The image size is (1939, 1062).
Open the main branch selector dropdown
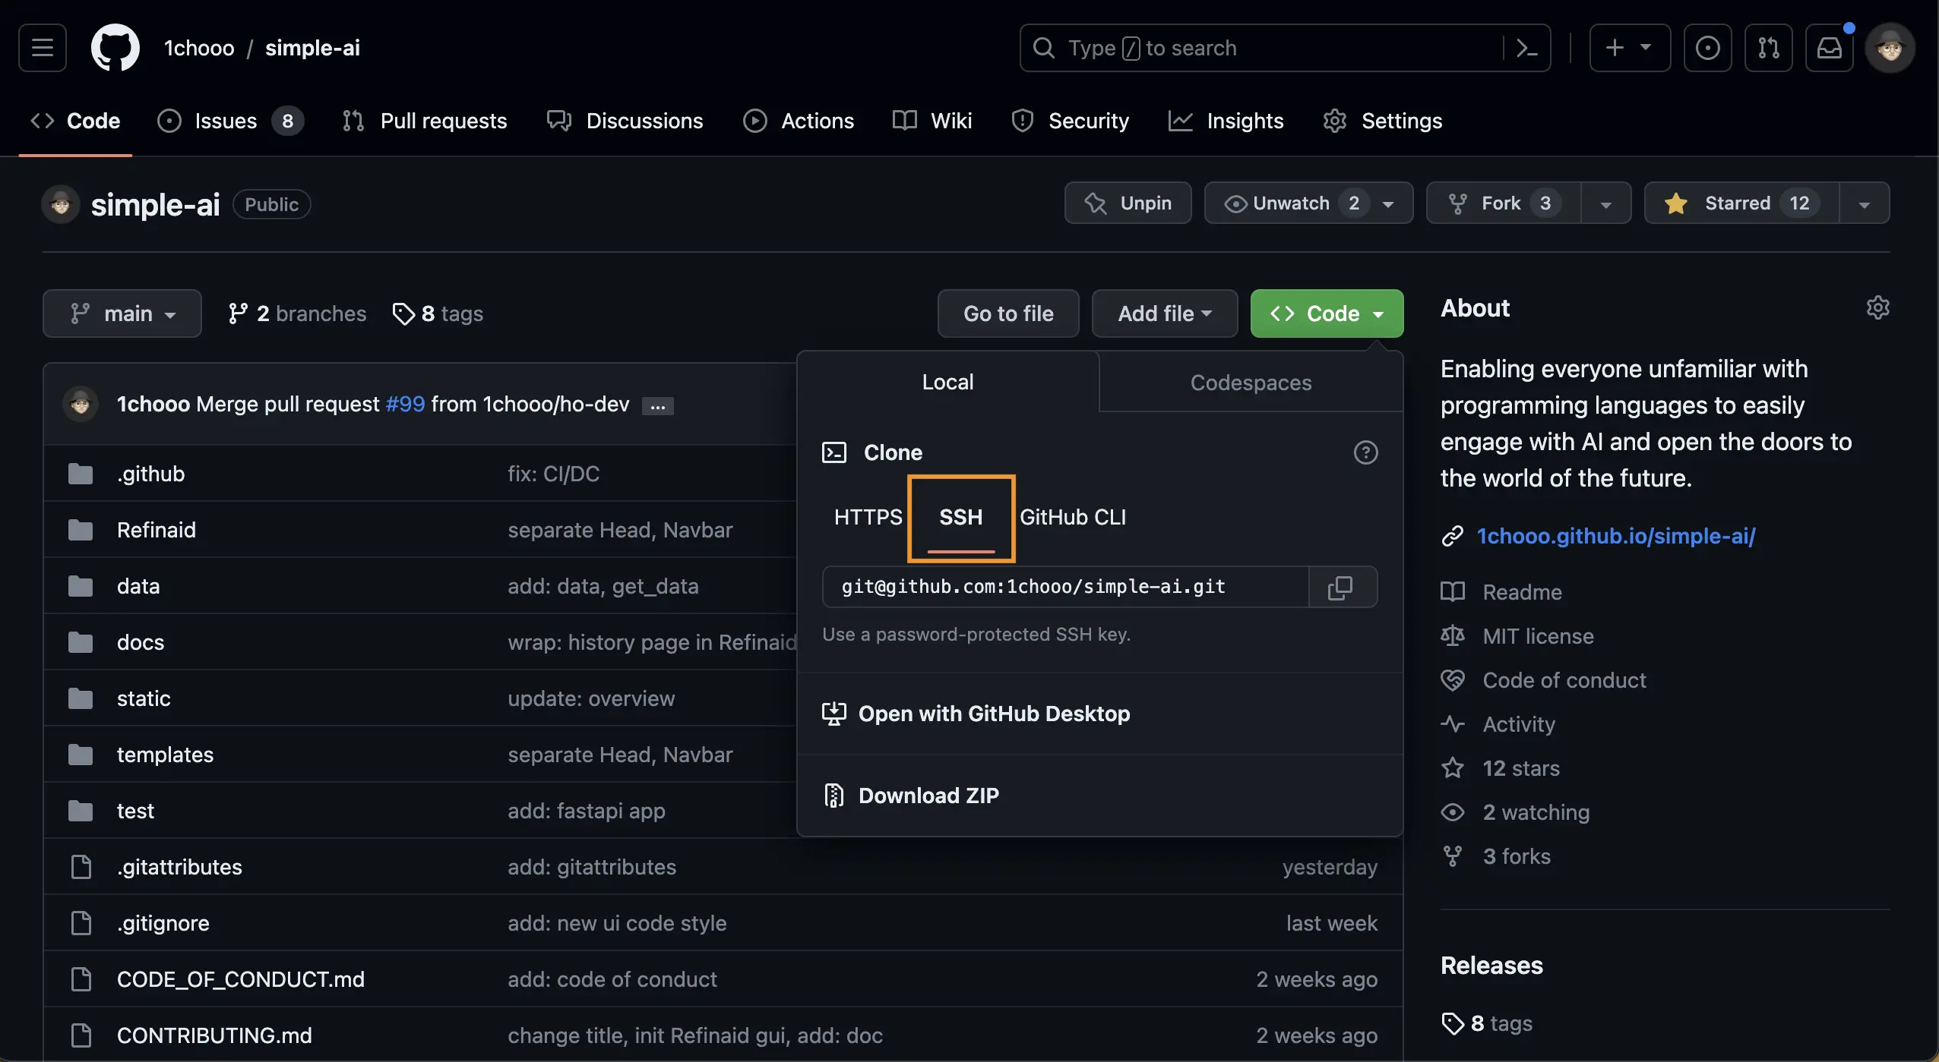click(122, 314)
